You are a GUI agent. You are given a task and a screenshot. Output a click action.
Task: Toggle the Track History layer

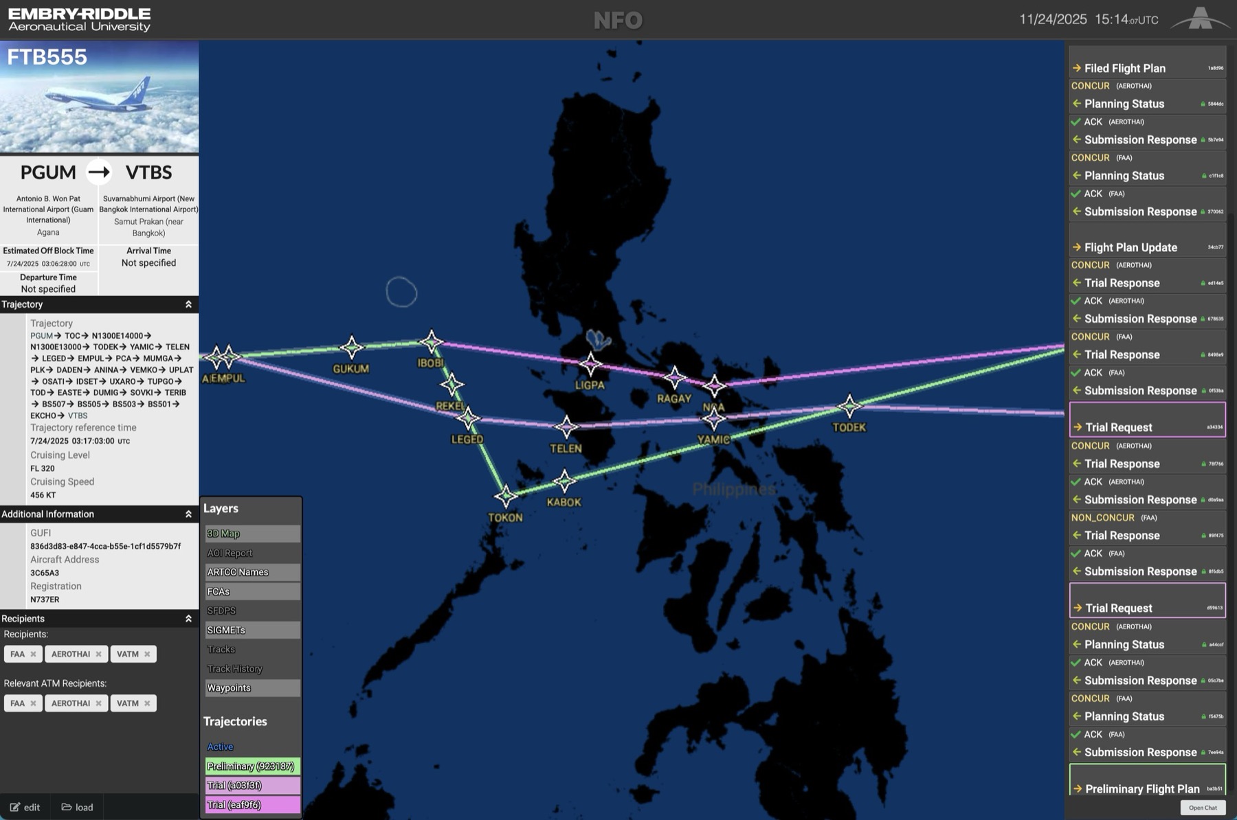pos(252,668)
